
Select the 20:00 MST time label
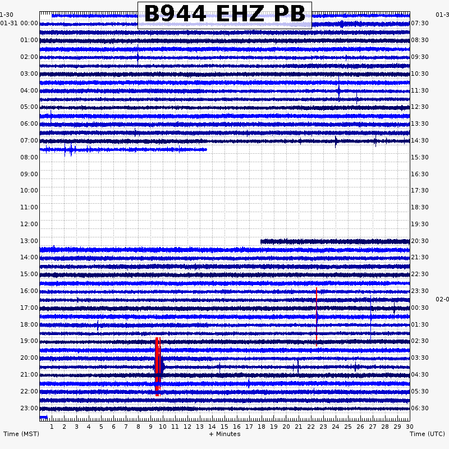point(29,358)
